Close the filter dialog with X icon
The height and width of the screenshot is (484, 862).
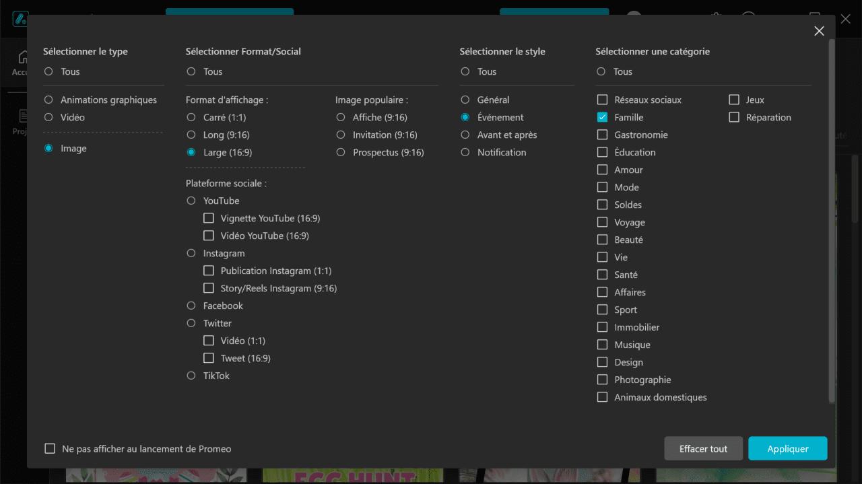tap(819, 31)
